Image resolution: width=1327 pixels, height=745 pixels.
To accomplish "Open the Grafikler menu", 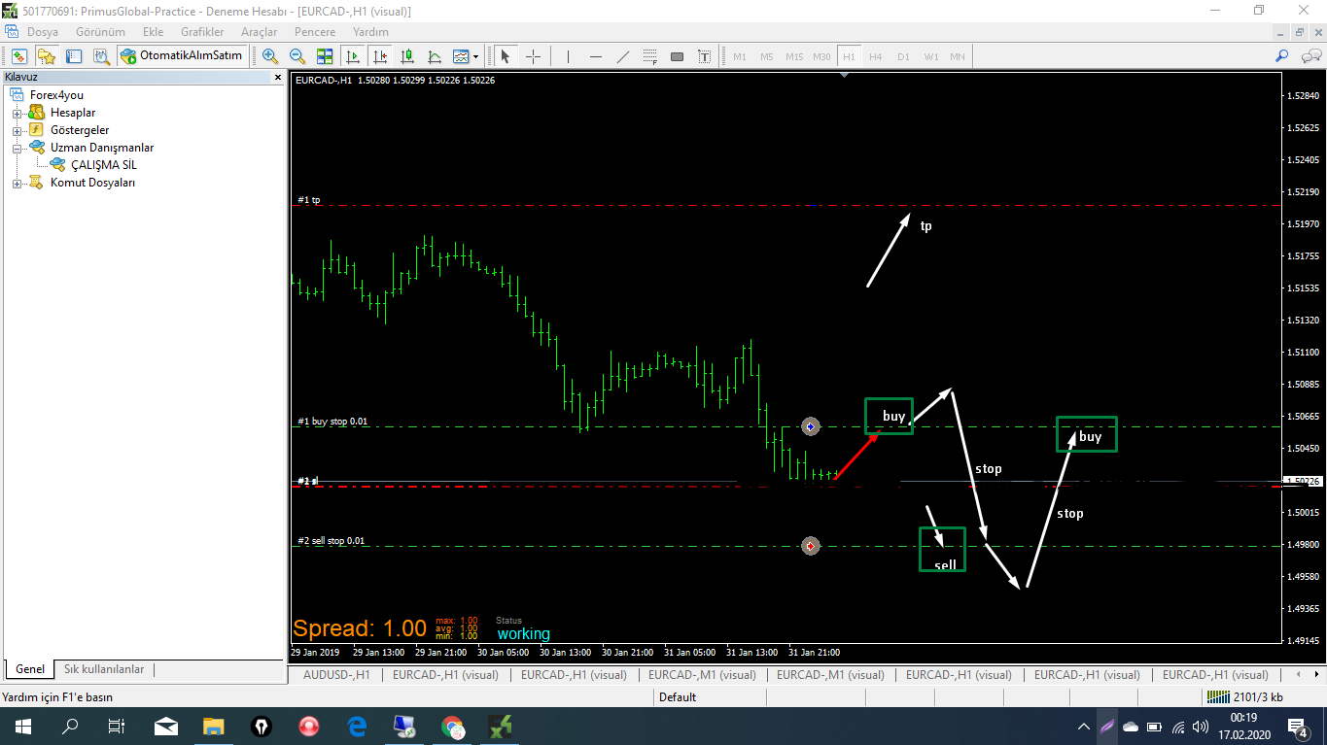I will pyautogui.click(x=202, y=32).
